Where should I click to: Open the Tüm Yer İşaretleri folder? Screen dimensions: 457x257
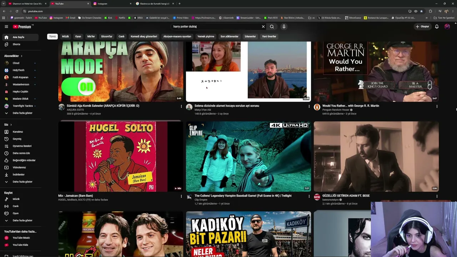pos(444,18)
